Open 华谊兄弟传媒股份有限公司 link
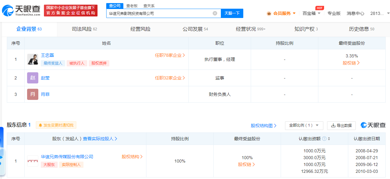This screenshot has width=390, height=179. [67, 157]
